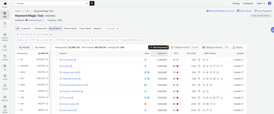This screenshot has width=274, height=114.
Task: Open the Include keywords dropdown
Action: [x=83, y=40]
